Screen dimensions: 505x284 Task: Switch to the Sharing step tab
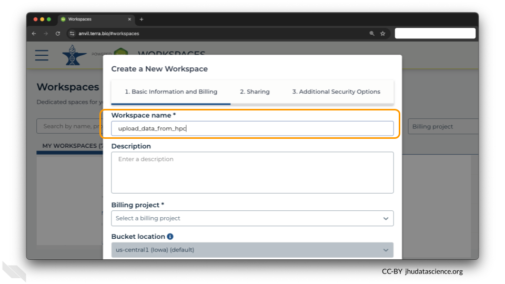(x=255, y=92)
